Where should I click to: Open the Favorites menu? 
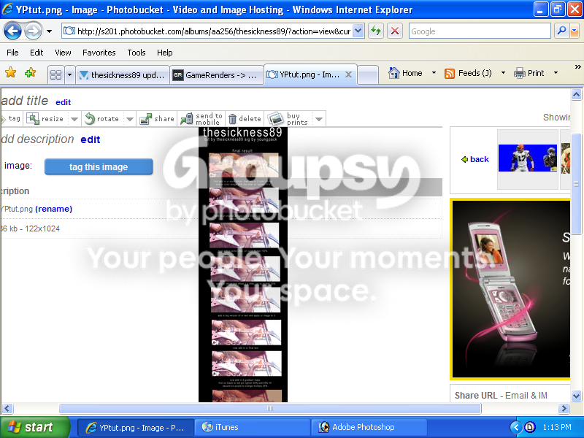click(99, 53)
